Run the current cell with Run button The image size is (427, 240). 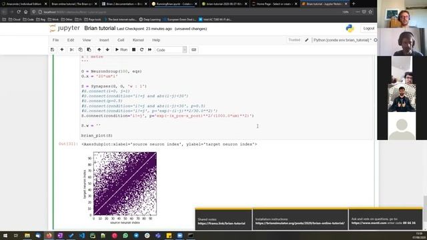pos(121,50)
